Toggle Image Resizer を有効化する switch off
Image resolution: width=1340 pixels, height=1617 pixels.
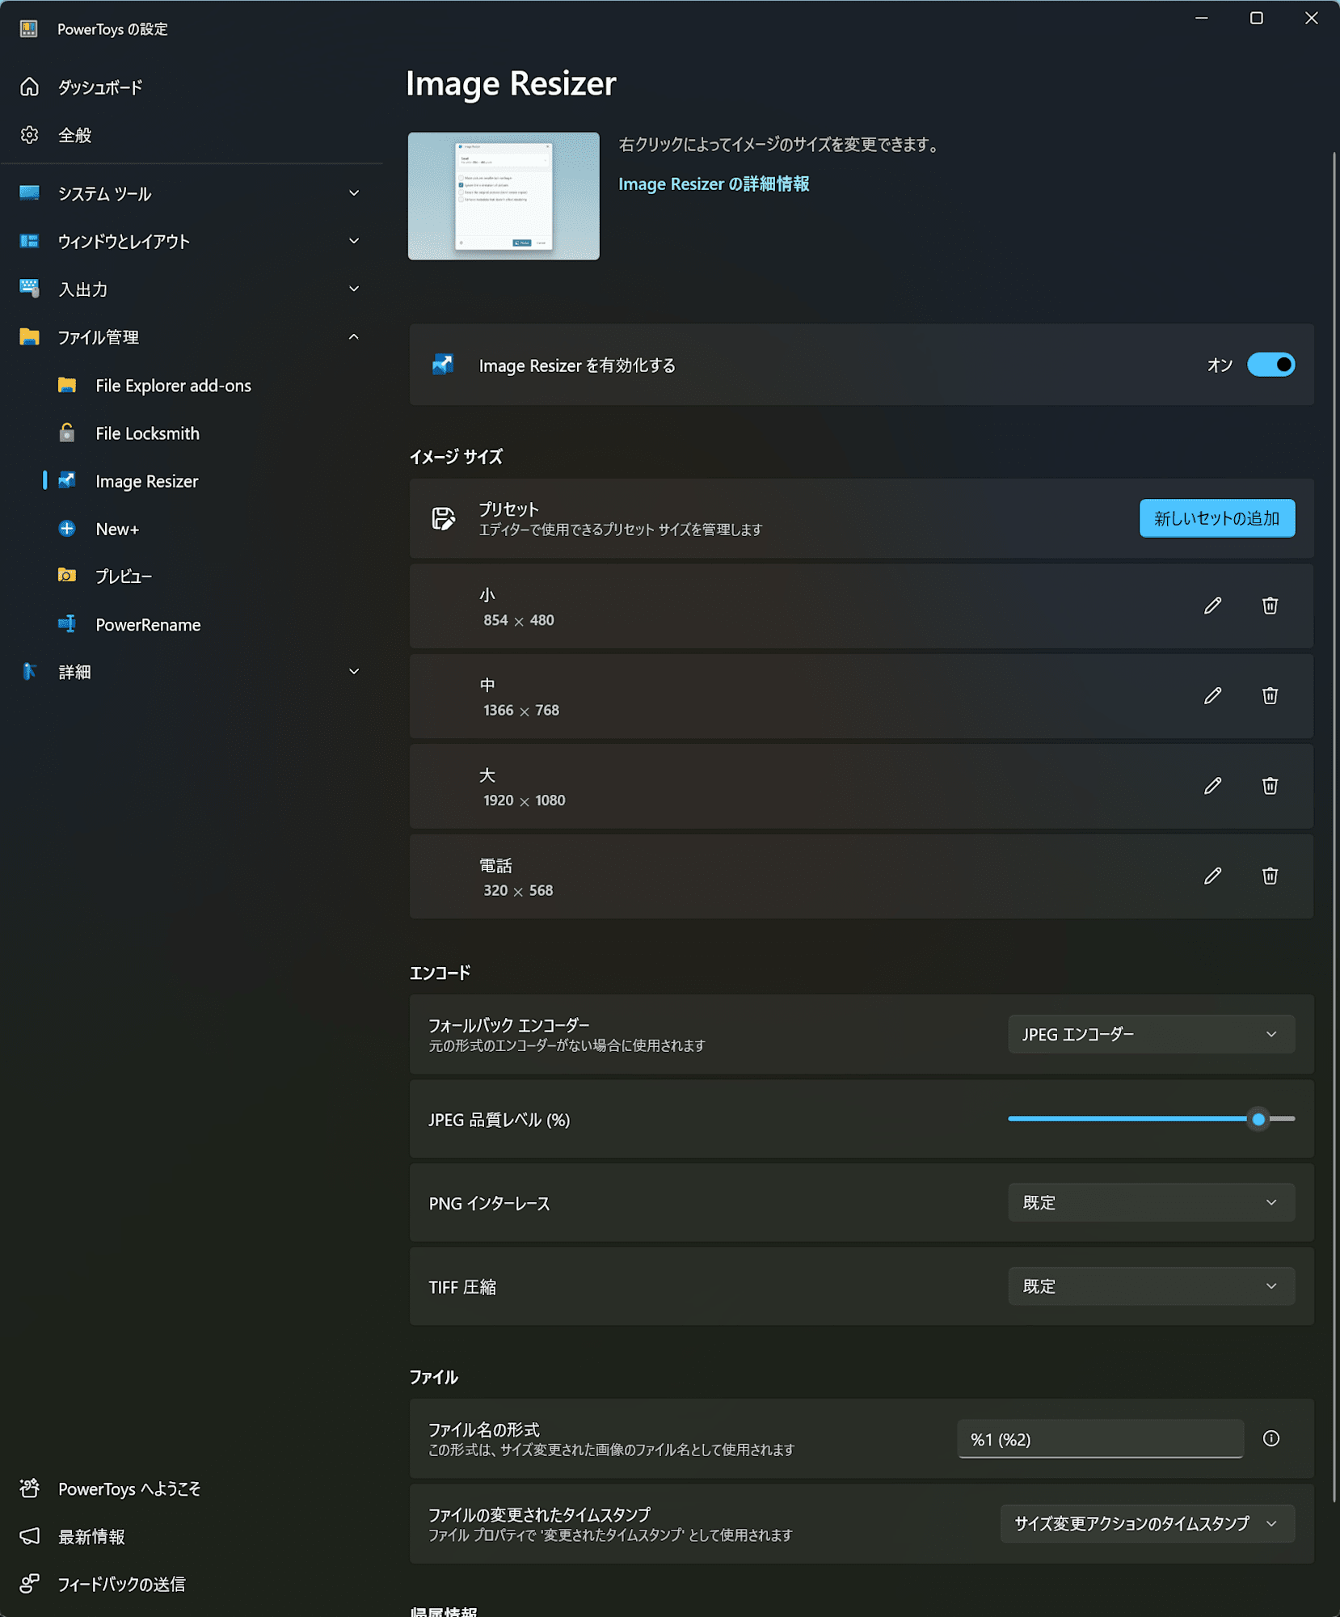point(1270,365)
